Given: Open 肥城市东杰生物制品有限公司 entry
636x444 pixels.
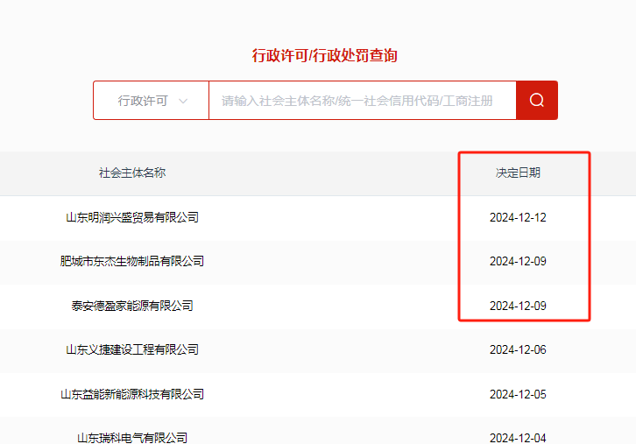Looking at the screenshot, I should click(132, 261).
